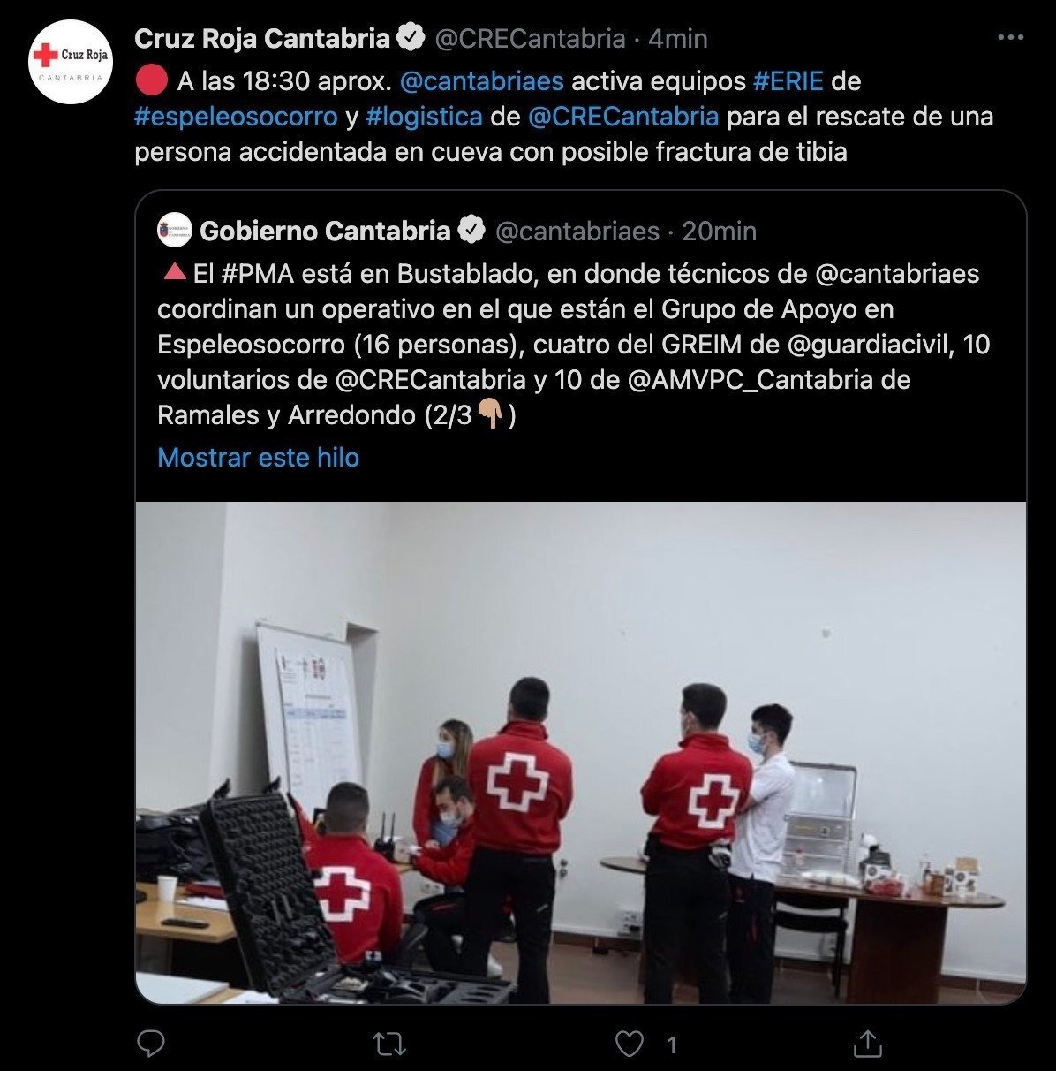Open the share tweet icon
The height and width of the screenshot is (1071, 1056).
[868, 1044]
